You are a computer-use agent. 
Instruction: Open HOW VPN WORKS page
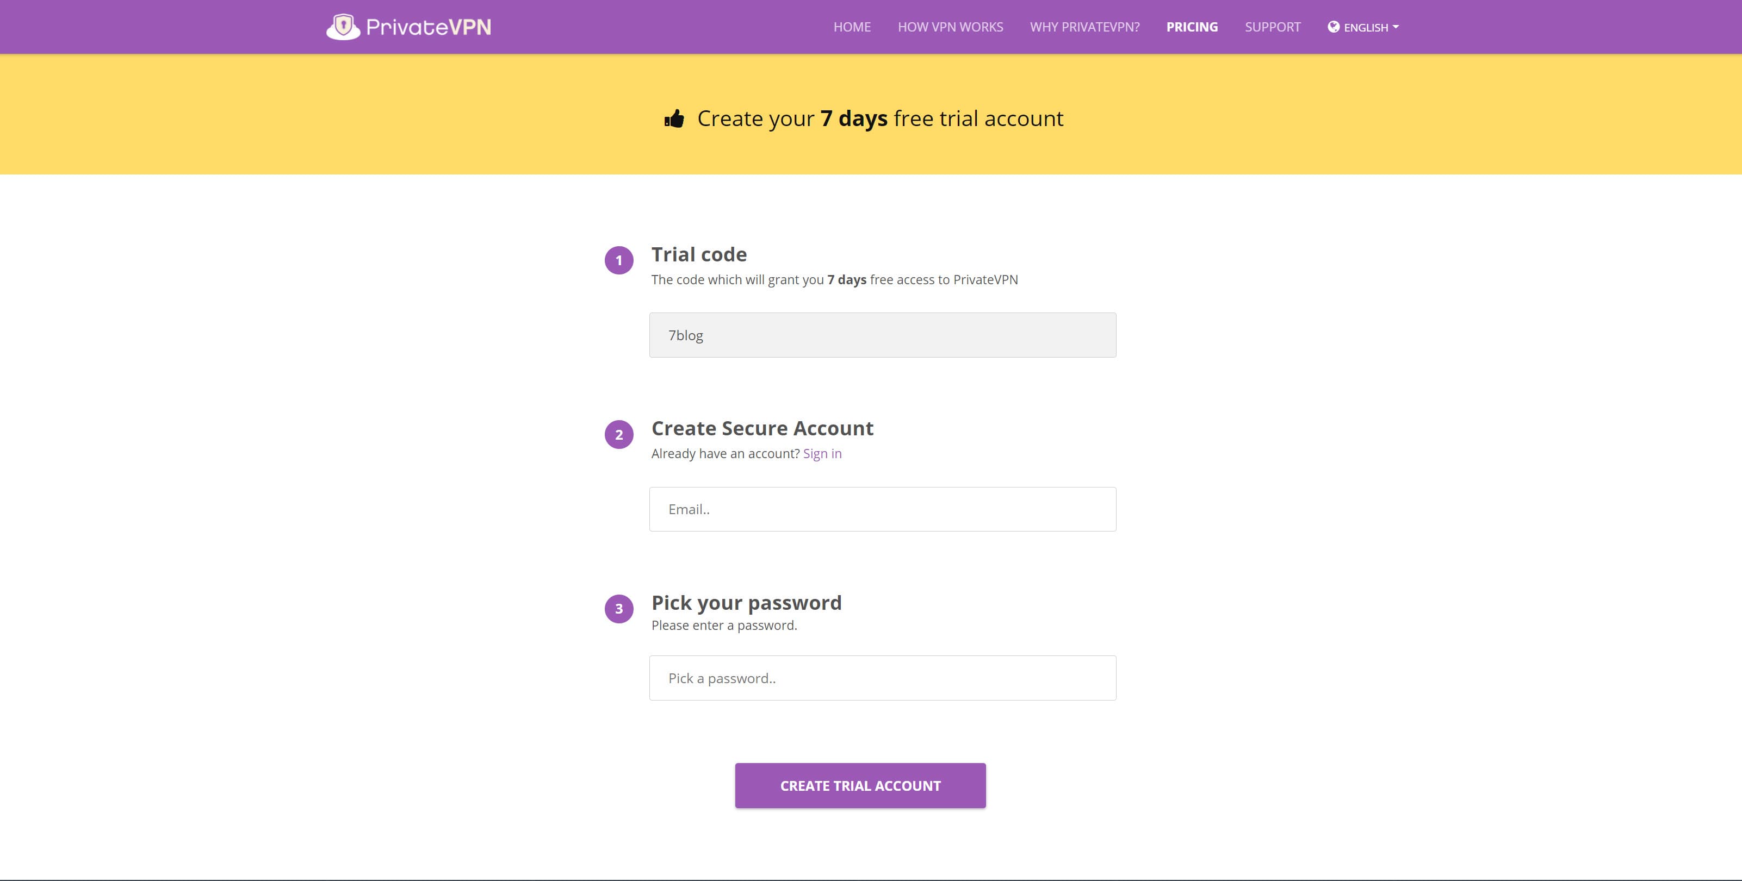(x=950, y=27)
